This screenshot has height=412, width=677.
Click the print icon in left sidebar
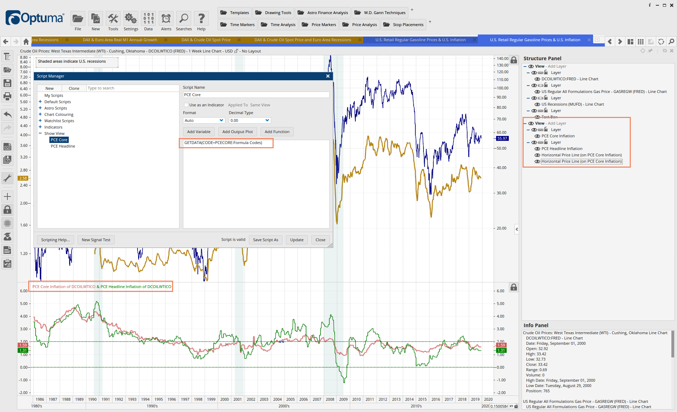(x=7, y=96)
